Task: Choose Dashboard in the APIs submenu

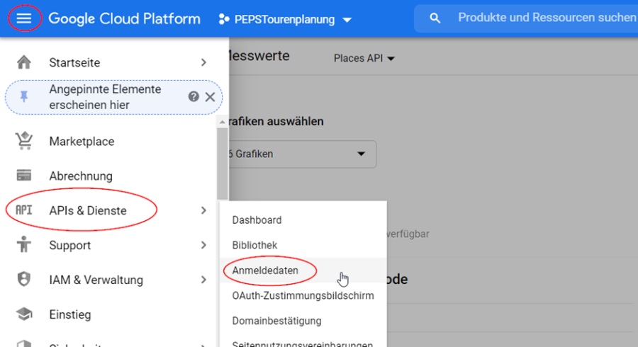Action: (257, 220)
